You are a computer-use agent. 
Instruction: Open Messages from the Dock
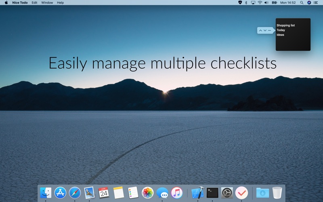(x=162, y=193)
